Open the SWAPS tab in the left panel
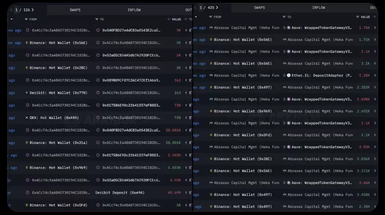Viewport: 385px width, 215px height. point(75,10)
